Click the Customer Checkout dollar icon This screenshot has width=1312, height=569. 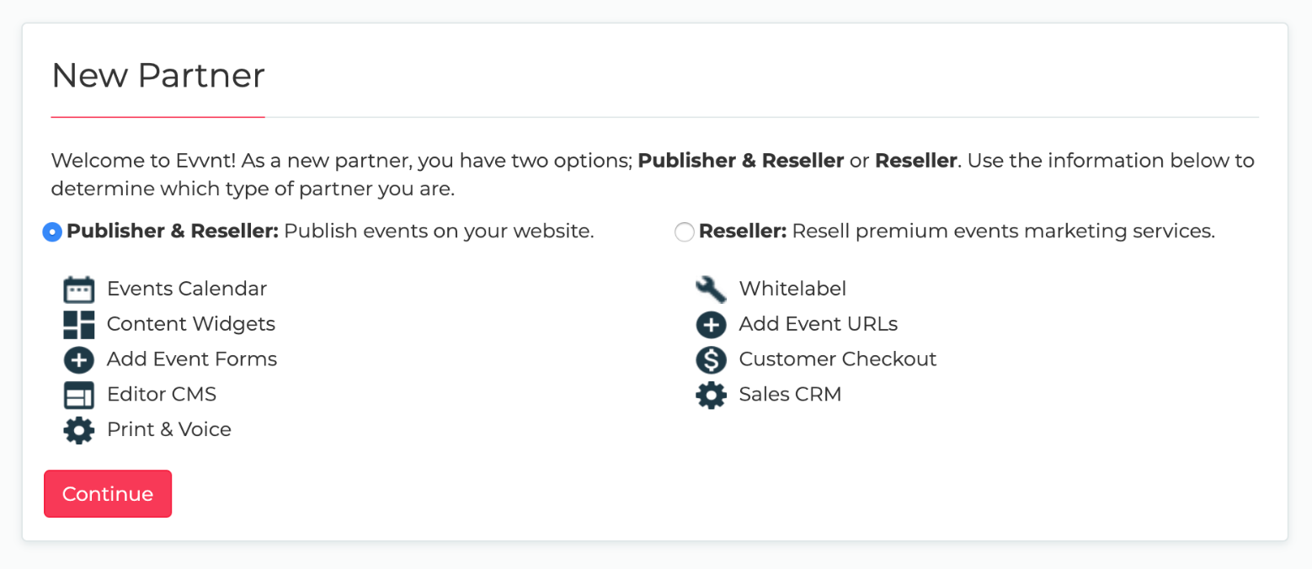pyautogui.click(x=711, y=360)
